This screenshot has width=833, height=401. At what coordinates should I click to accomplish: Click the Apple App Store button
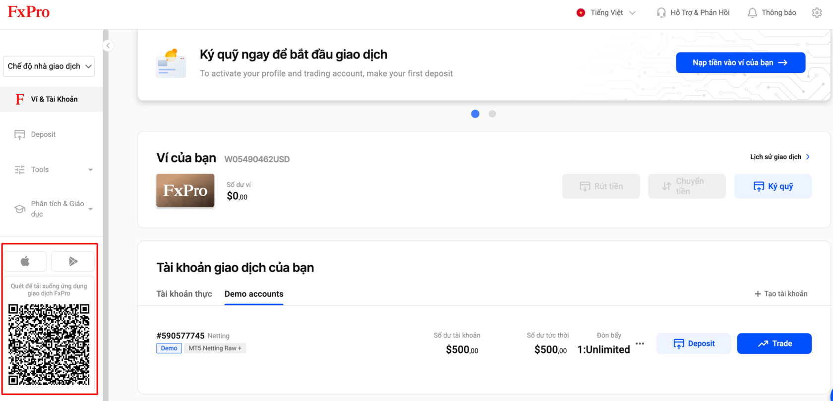25,261
